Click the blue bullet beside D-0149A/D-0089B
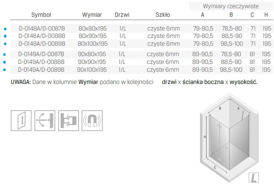This screenshot has height=186, width=274. [5, 69]
